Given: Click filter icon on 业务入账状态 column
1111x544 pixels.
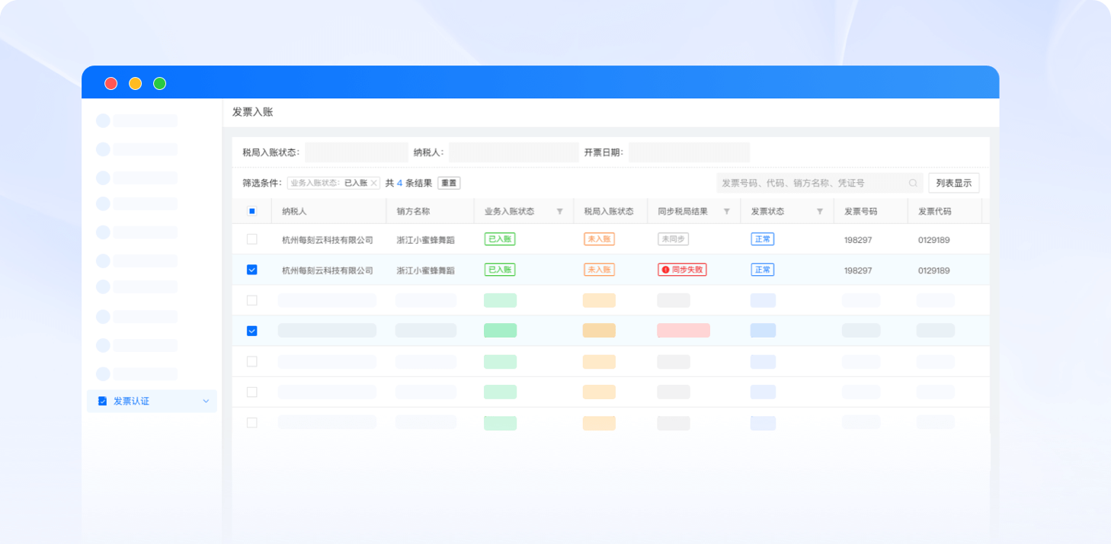Looking at the screenshot, I should pyautogui.click(x=559, y=212).
